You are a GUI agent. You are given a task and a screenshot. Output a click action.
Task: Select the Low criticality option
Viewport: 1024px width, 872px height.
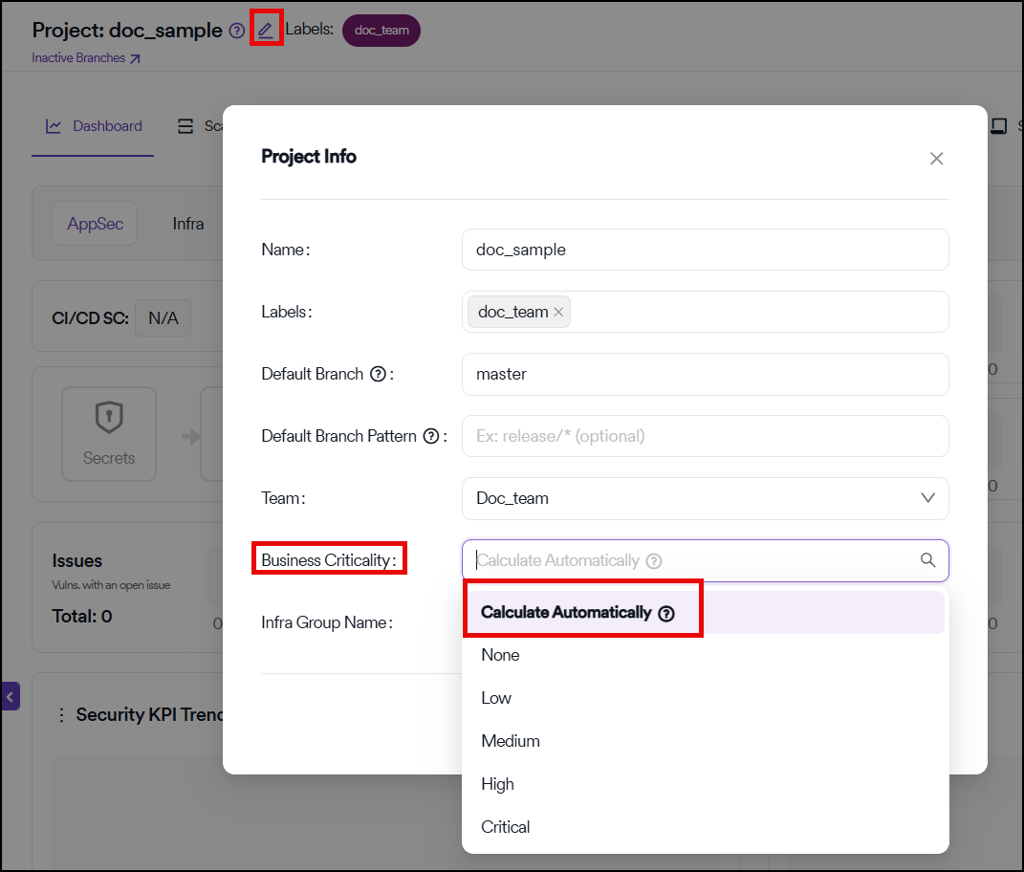(x=496, y=698)
